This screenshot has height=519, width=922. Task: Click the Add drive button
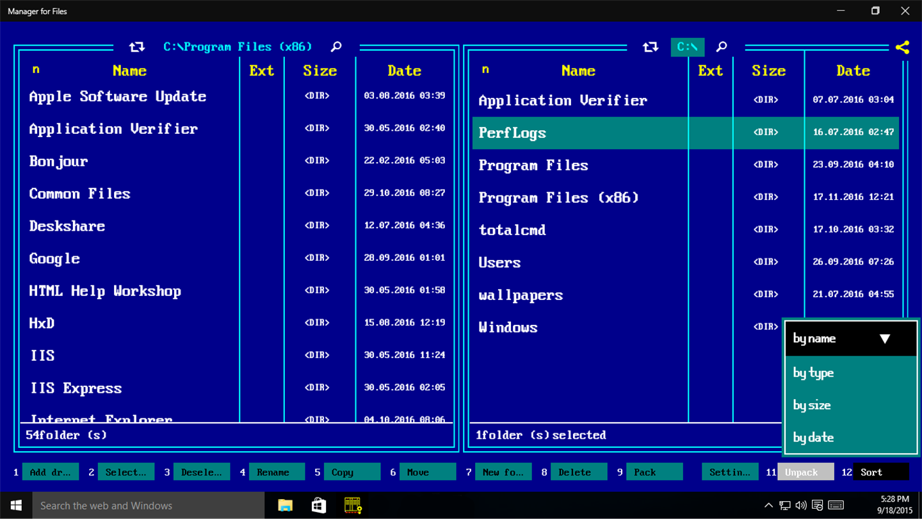51,472
